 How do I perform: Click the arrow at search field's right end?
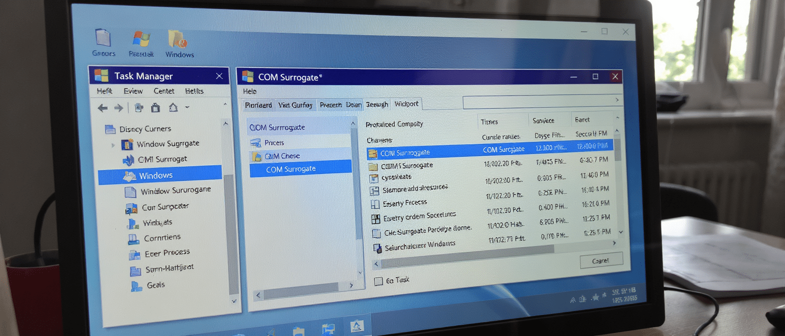[x=617, y=100]
